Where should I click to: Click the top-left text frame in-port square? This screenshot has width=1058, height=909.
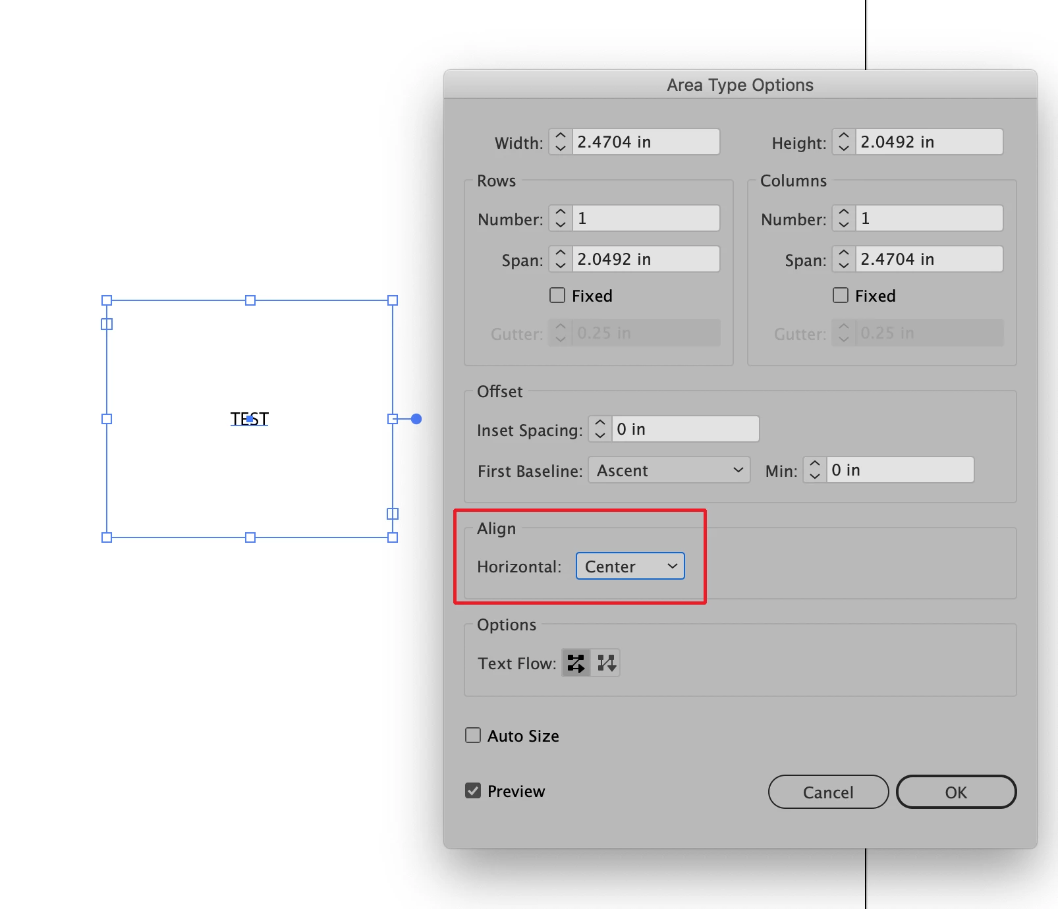click(107, 324)
